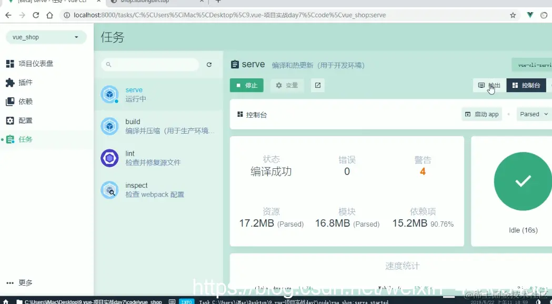Open the 项目仪表盘 dashboard icon in sidebar
The height and width of the screenshot is (304, 552).
[x=9, y=63]
